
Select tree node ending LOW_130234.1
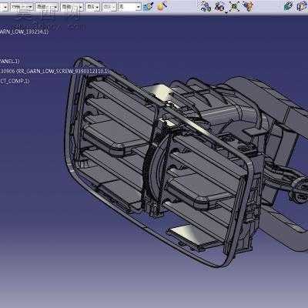pyautogui.click(x=24, y=32)
